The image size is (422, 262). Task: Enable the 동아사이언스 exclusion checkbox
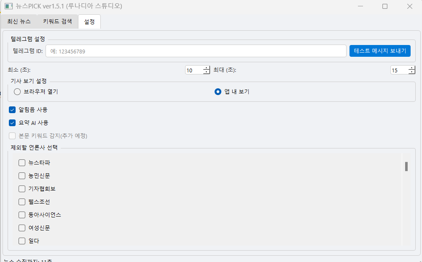point(22,215)
